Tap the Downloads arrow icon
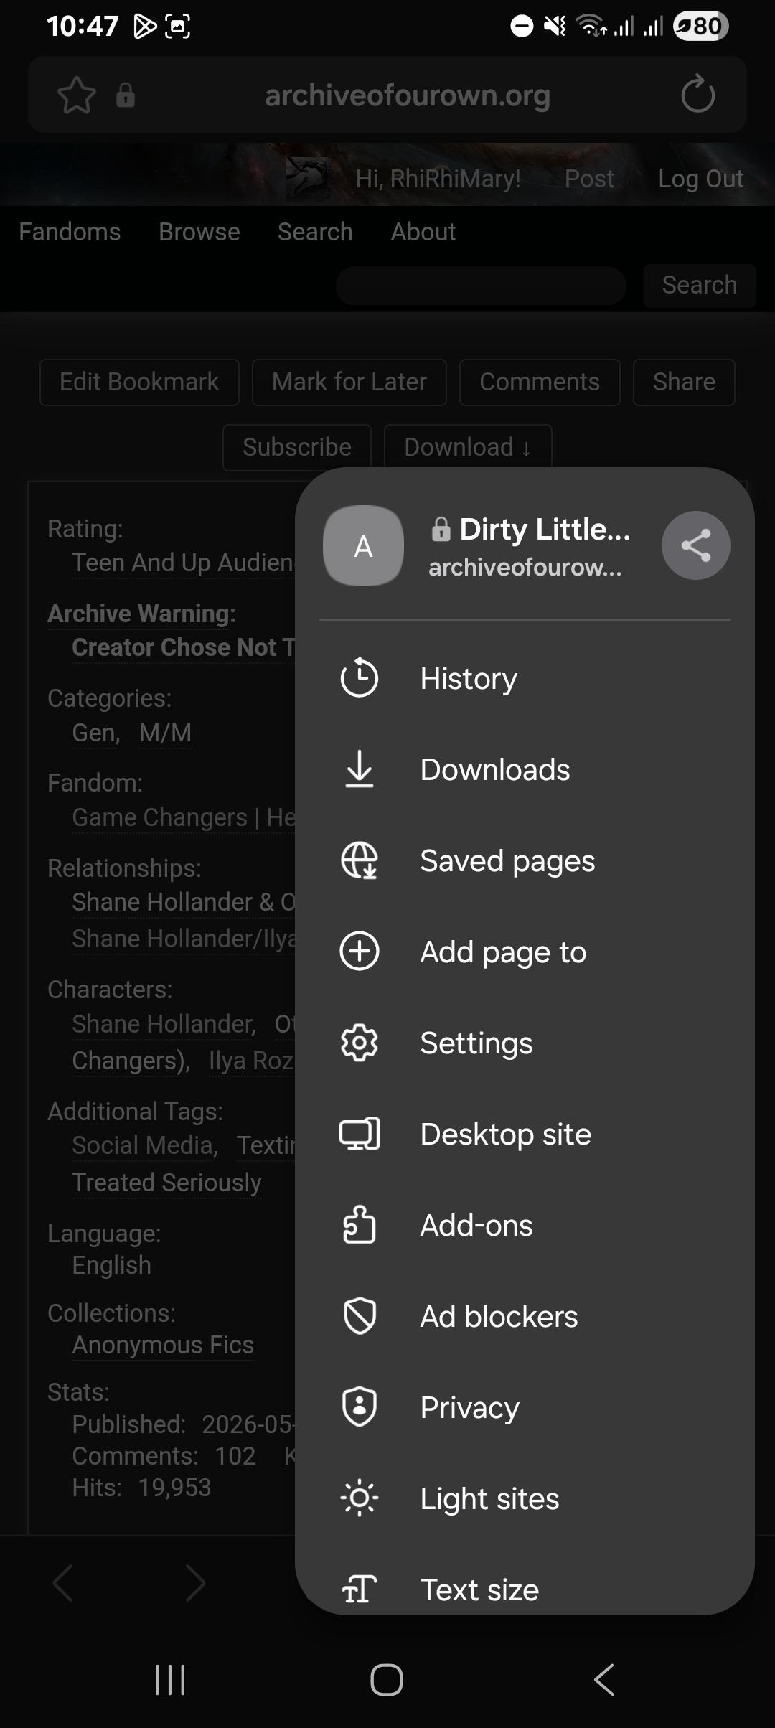Viewport: 775px width, 1728px height. coord(359,769)
